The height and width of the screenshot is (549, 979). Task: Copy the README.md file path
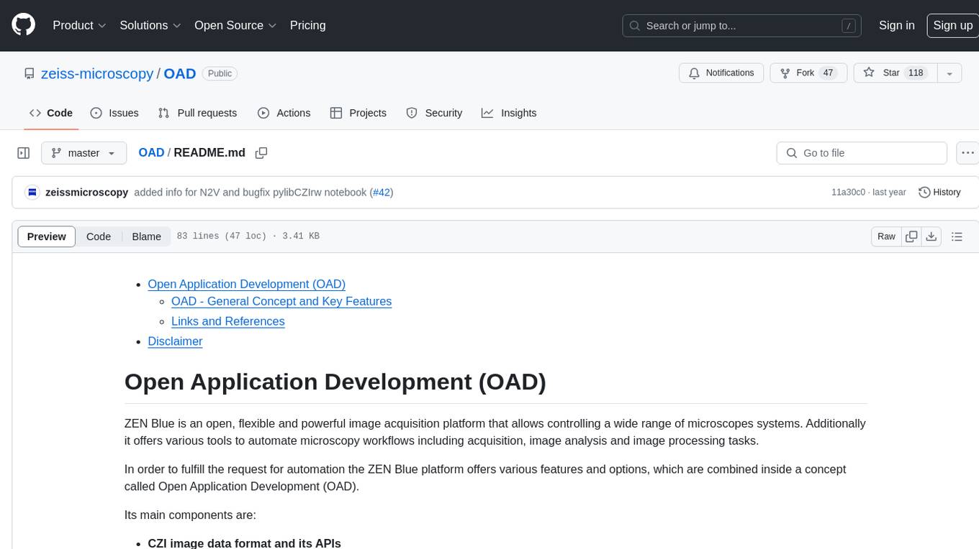[261, 152]
